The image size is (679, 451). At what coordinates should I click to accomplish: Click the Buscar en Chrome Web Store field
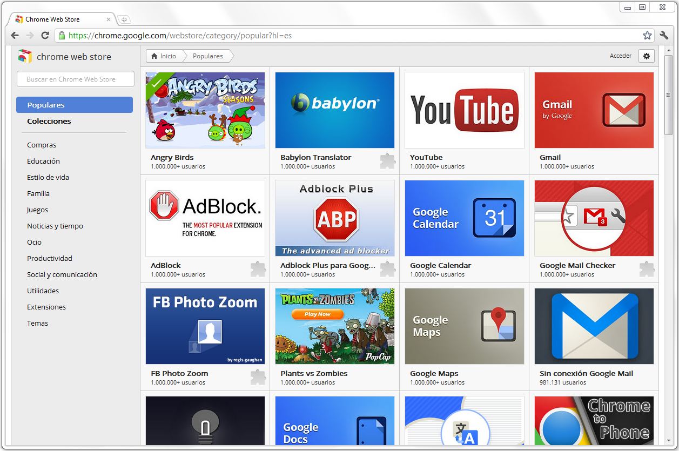76,79
